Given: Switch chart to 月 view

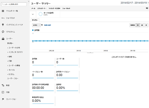Looking at the screenshot, I should (x=146, y=25).
